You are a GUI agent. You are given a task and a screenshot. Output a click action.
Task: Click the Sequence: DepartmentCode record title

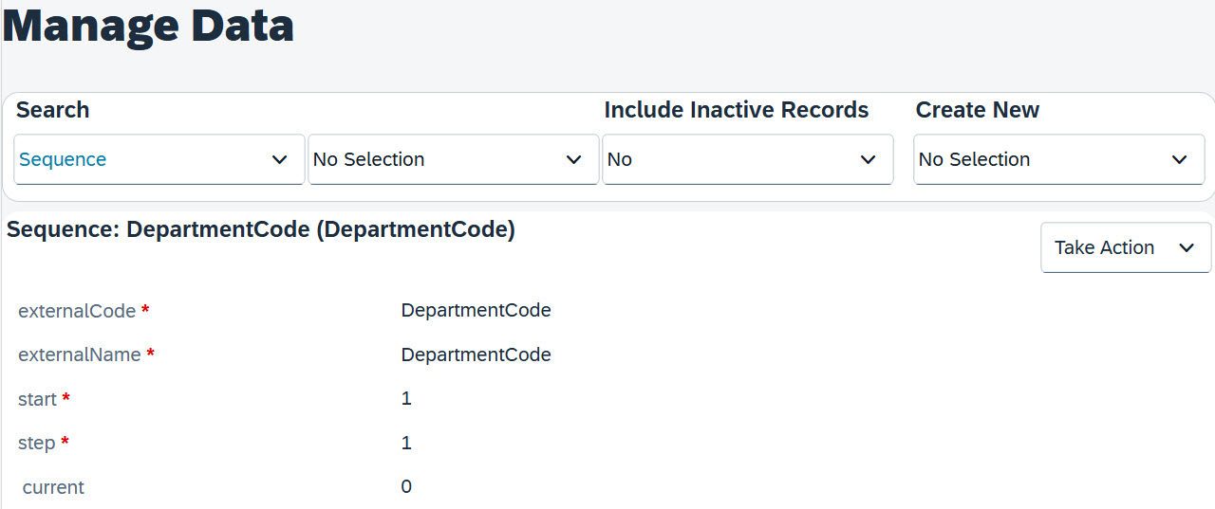(261, 229)
